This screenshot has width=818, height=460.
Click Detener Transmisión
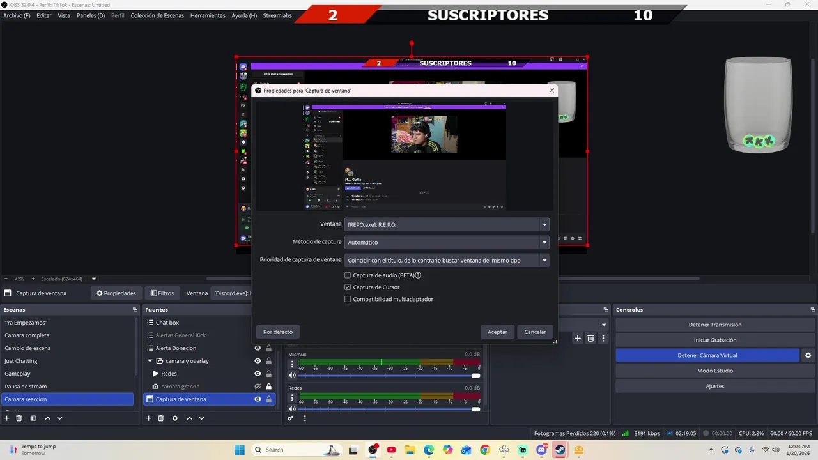714,325
